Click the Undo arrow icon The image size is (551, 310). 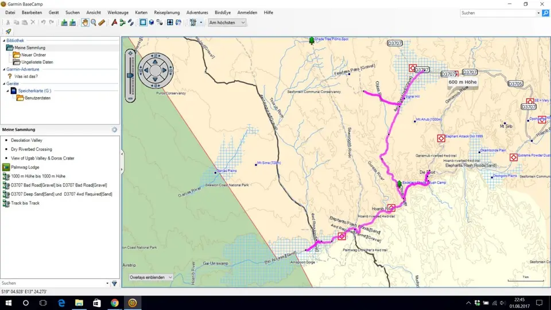coord(43,22)
